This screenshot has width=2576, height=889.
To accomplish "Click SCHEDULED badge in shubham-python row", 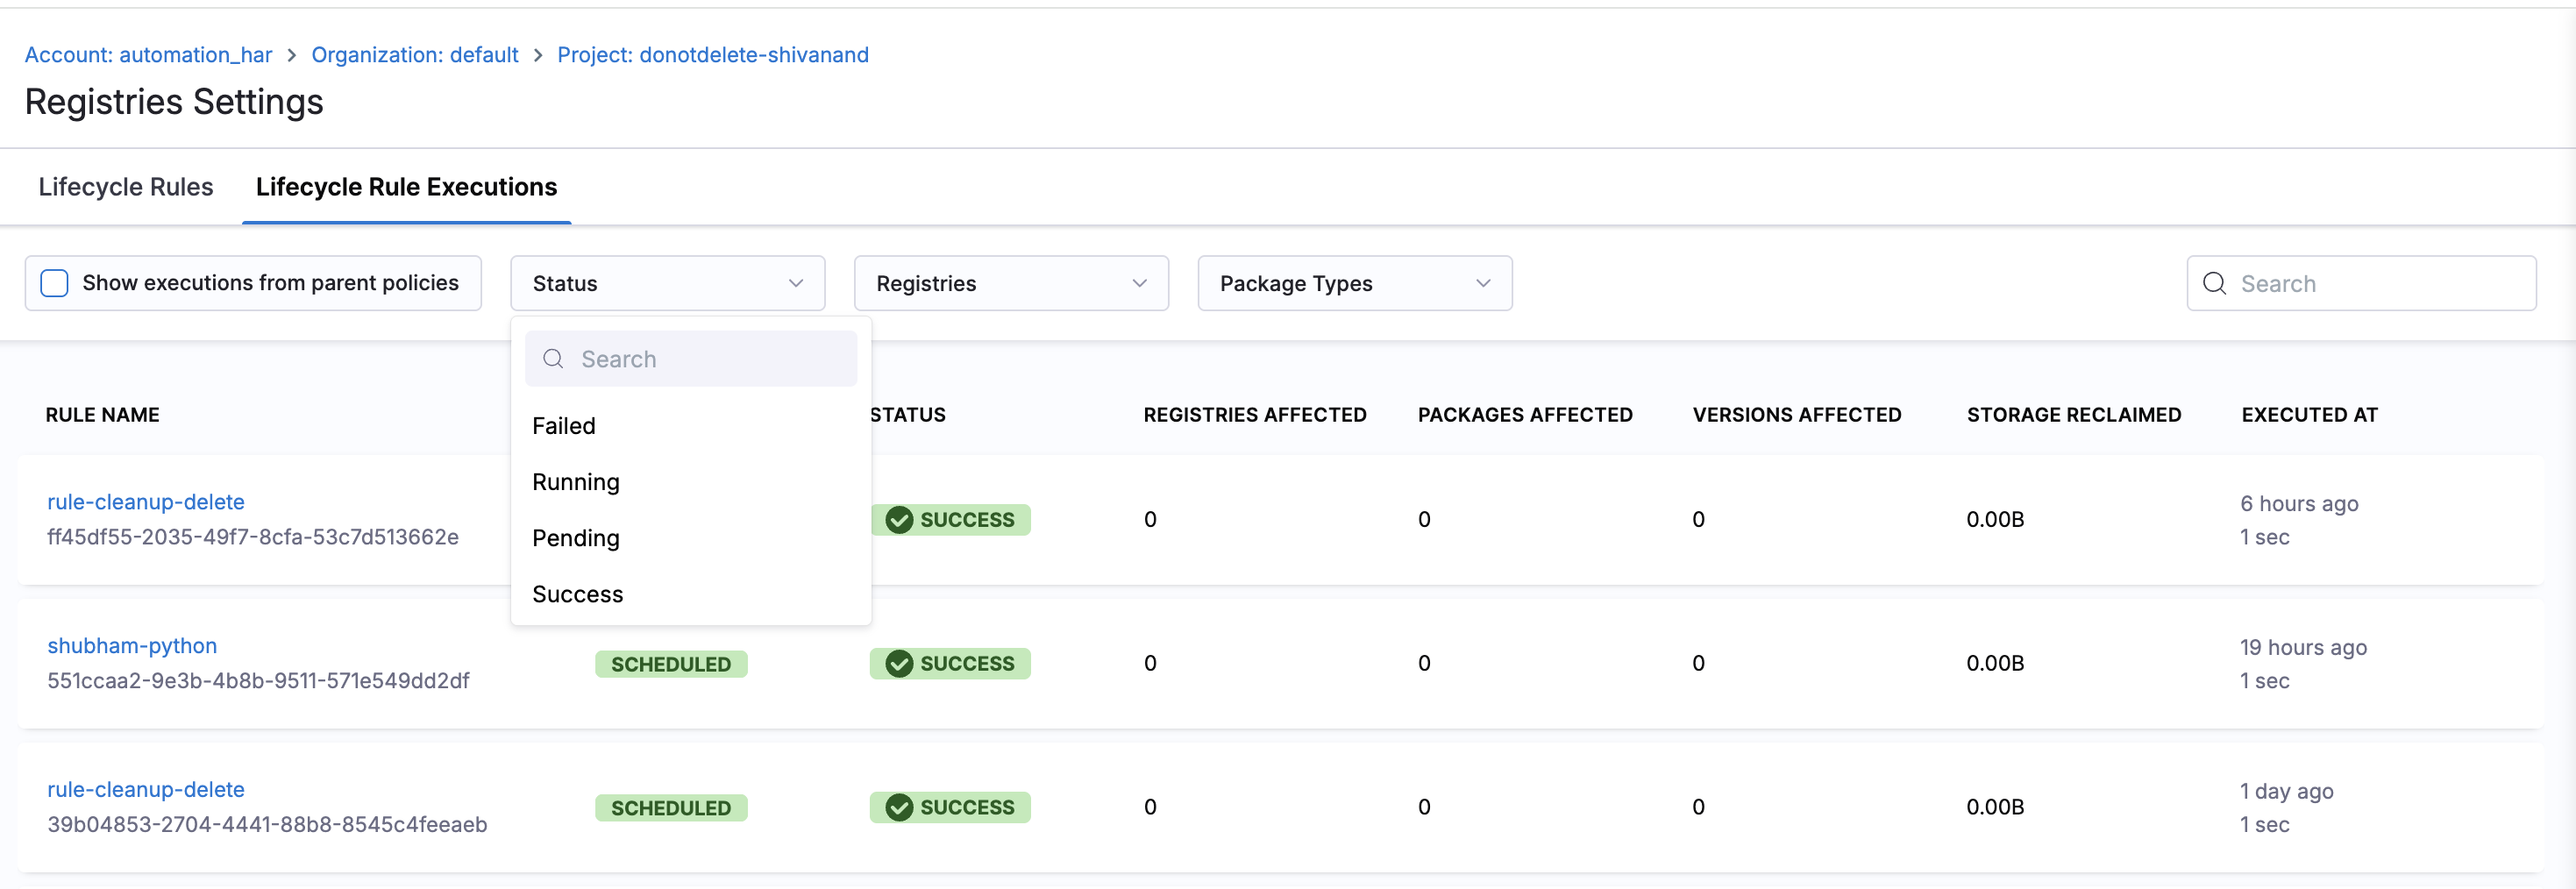I will 671,664.
